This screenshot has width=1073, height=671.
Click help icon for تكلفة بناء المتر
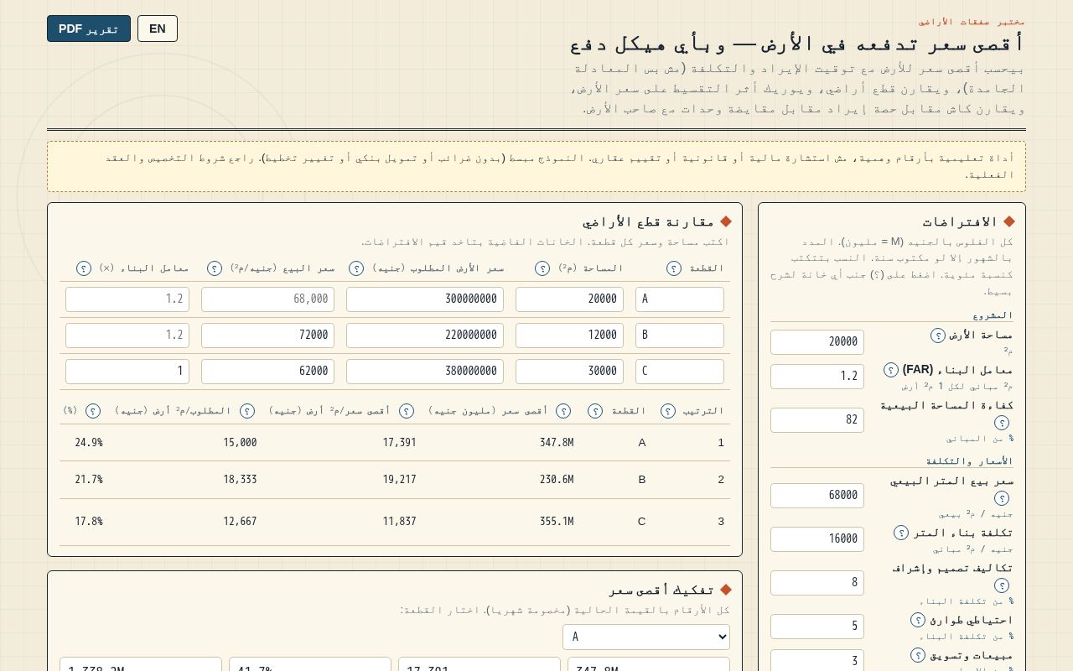901,533
